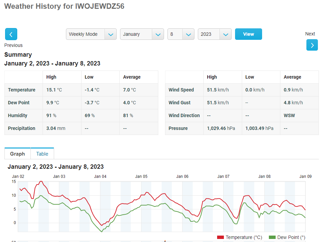Select the Temperature row label in summary
The height and width of the screenshot is (242, 325).
point(22,90)
